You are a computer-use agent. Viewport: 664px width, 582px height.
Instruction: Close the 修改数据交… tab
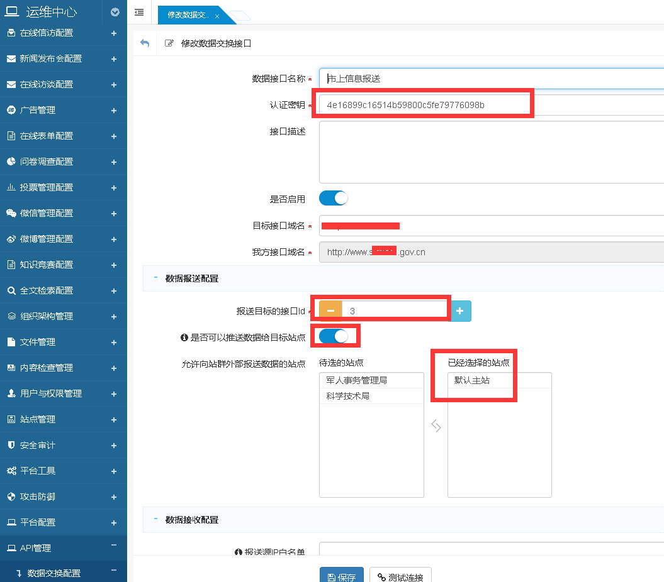[217, 16]
